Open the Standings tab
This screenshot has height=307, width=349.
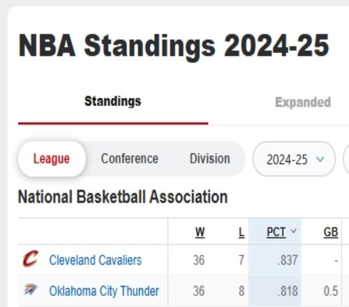coord(113,101)
